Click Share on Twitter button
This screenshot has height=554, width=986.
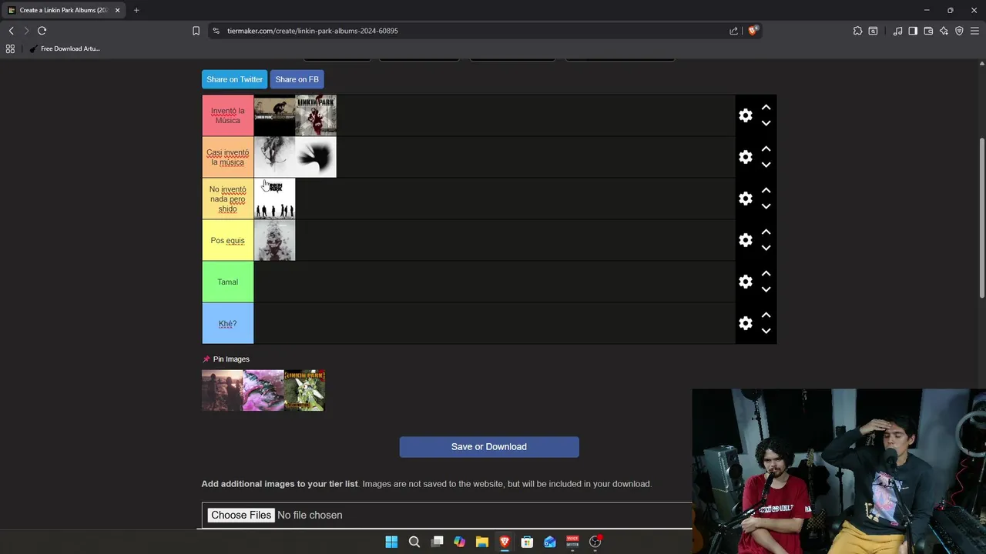tap(234, 79)
